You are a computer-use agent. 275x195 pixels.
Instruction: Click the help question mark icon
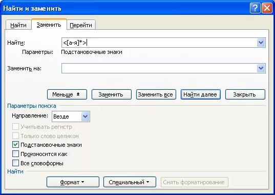click(255, 8)
